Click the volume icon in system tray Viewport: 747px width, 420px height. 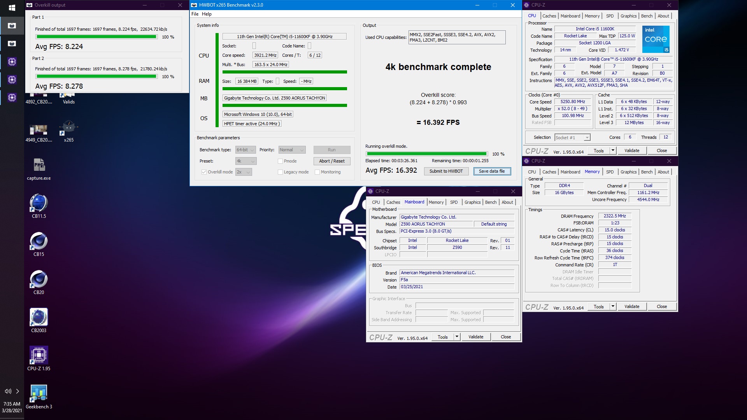pos(8,391)
